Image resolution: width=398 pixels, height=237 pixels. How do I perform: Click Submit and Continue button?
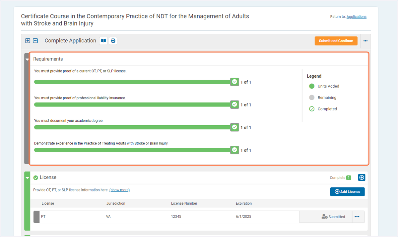(x=336, y=41)
